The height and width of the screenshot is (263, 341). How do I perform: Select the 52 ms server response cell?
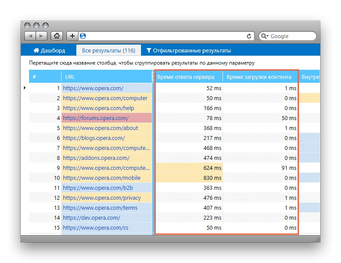click(189, 88)
